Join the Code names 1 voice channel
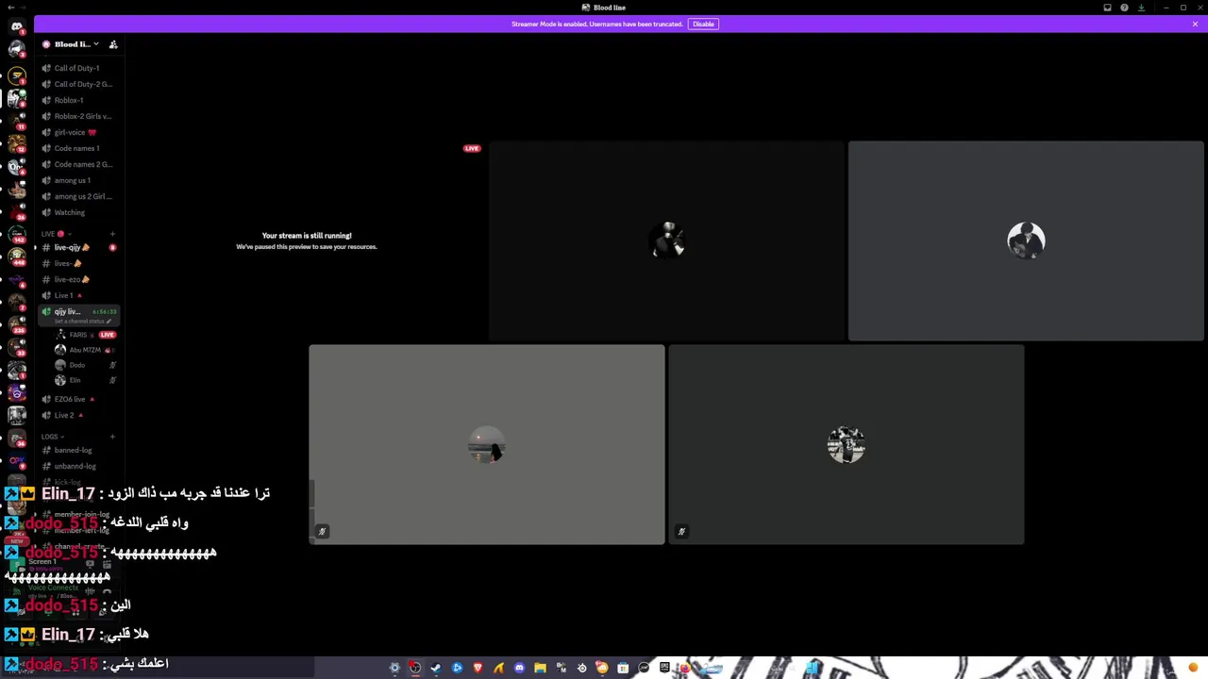The width and height of the screenshot is (1208, 679). tap(77, 148)
